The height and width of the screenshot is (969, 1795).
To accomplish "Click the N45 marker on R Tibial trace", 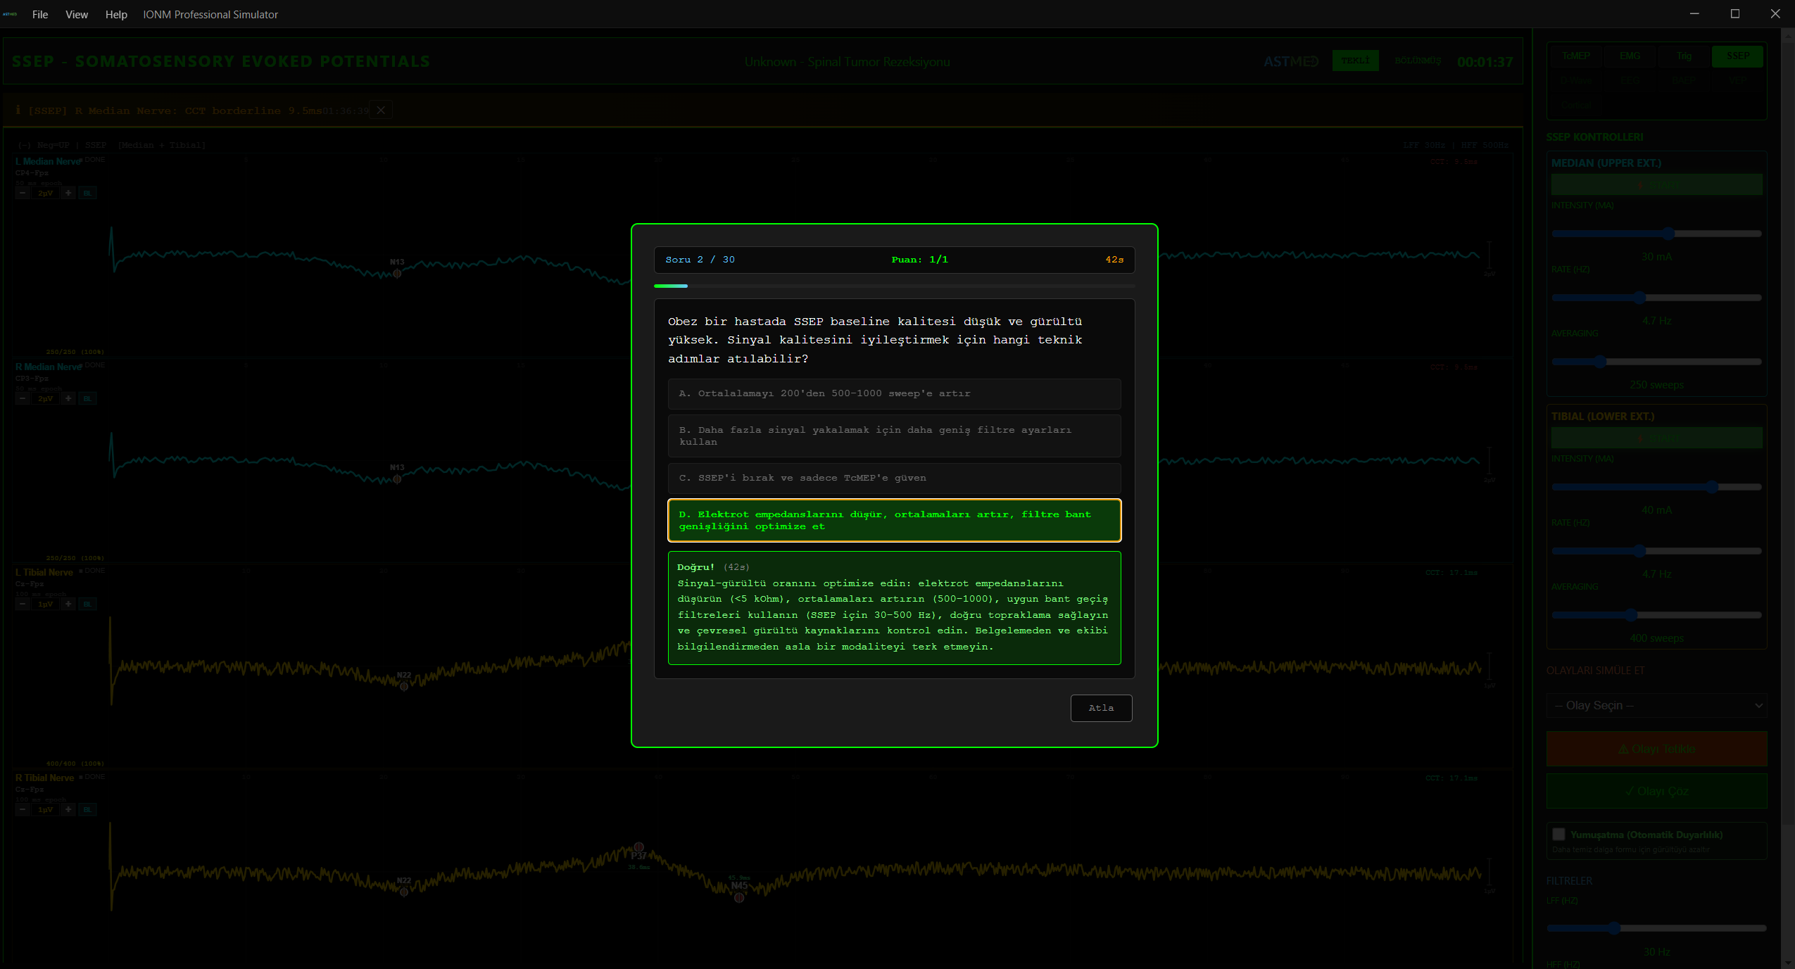I will [739, 897].
